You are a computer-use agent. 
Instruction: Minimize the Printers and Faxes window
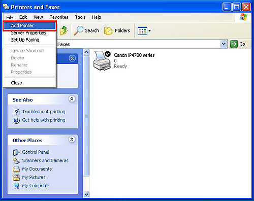(x=227, y=7)
